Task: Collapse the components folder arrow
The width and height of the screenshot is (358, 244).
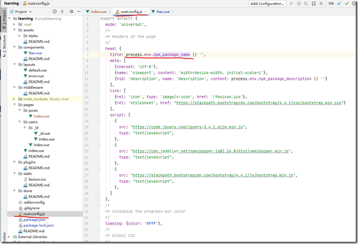Action: pyautogui.click(x=14, y=47)
